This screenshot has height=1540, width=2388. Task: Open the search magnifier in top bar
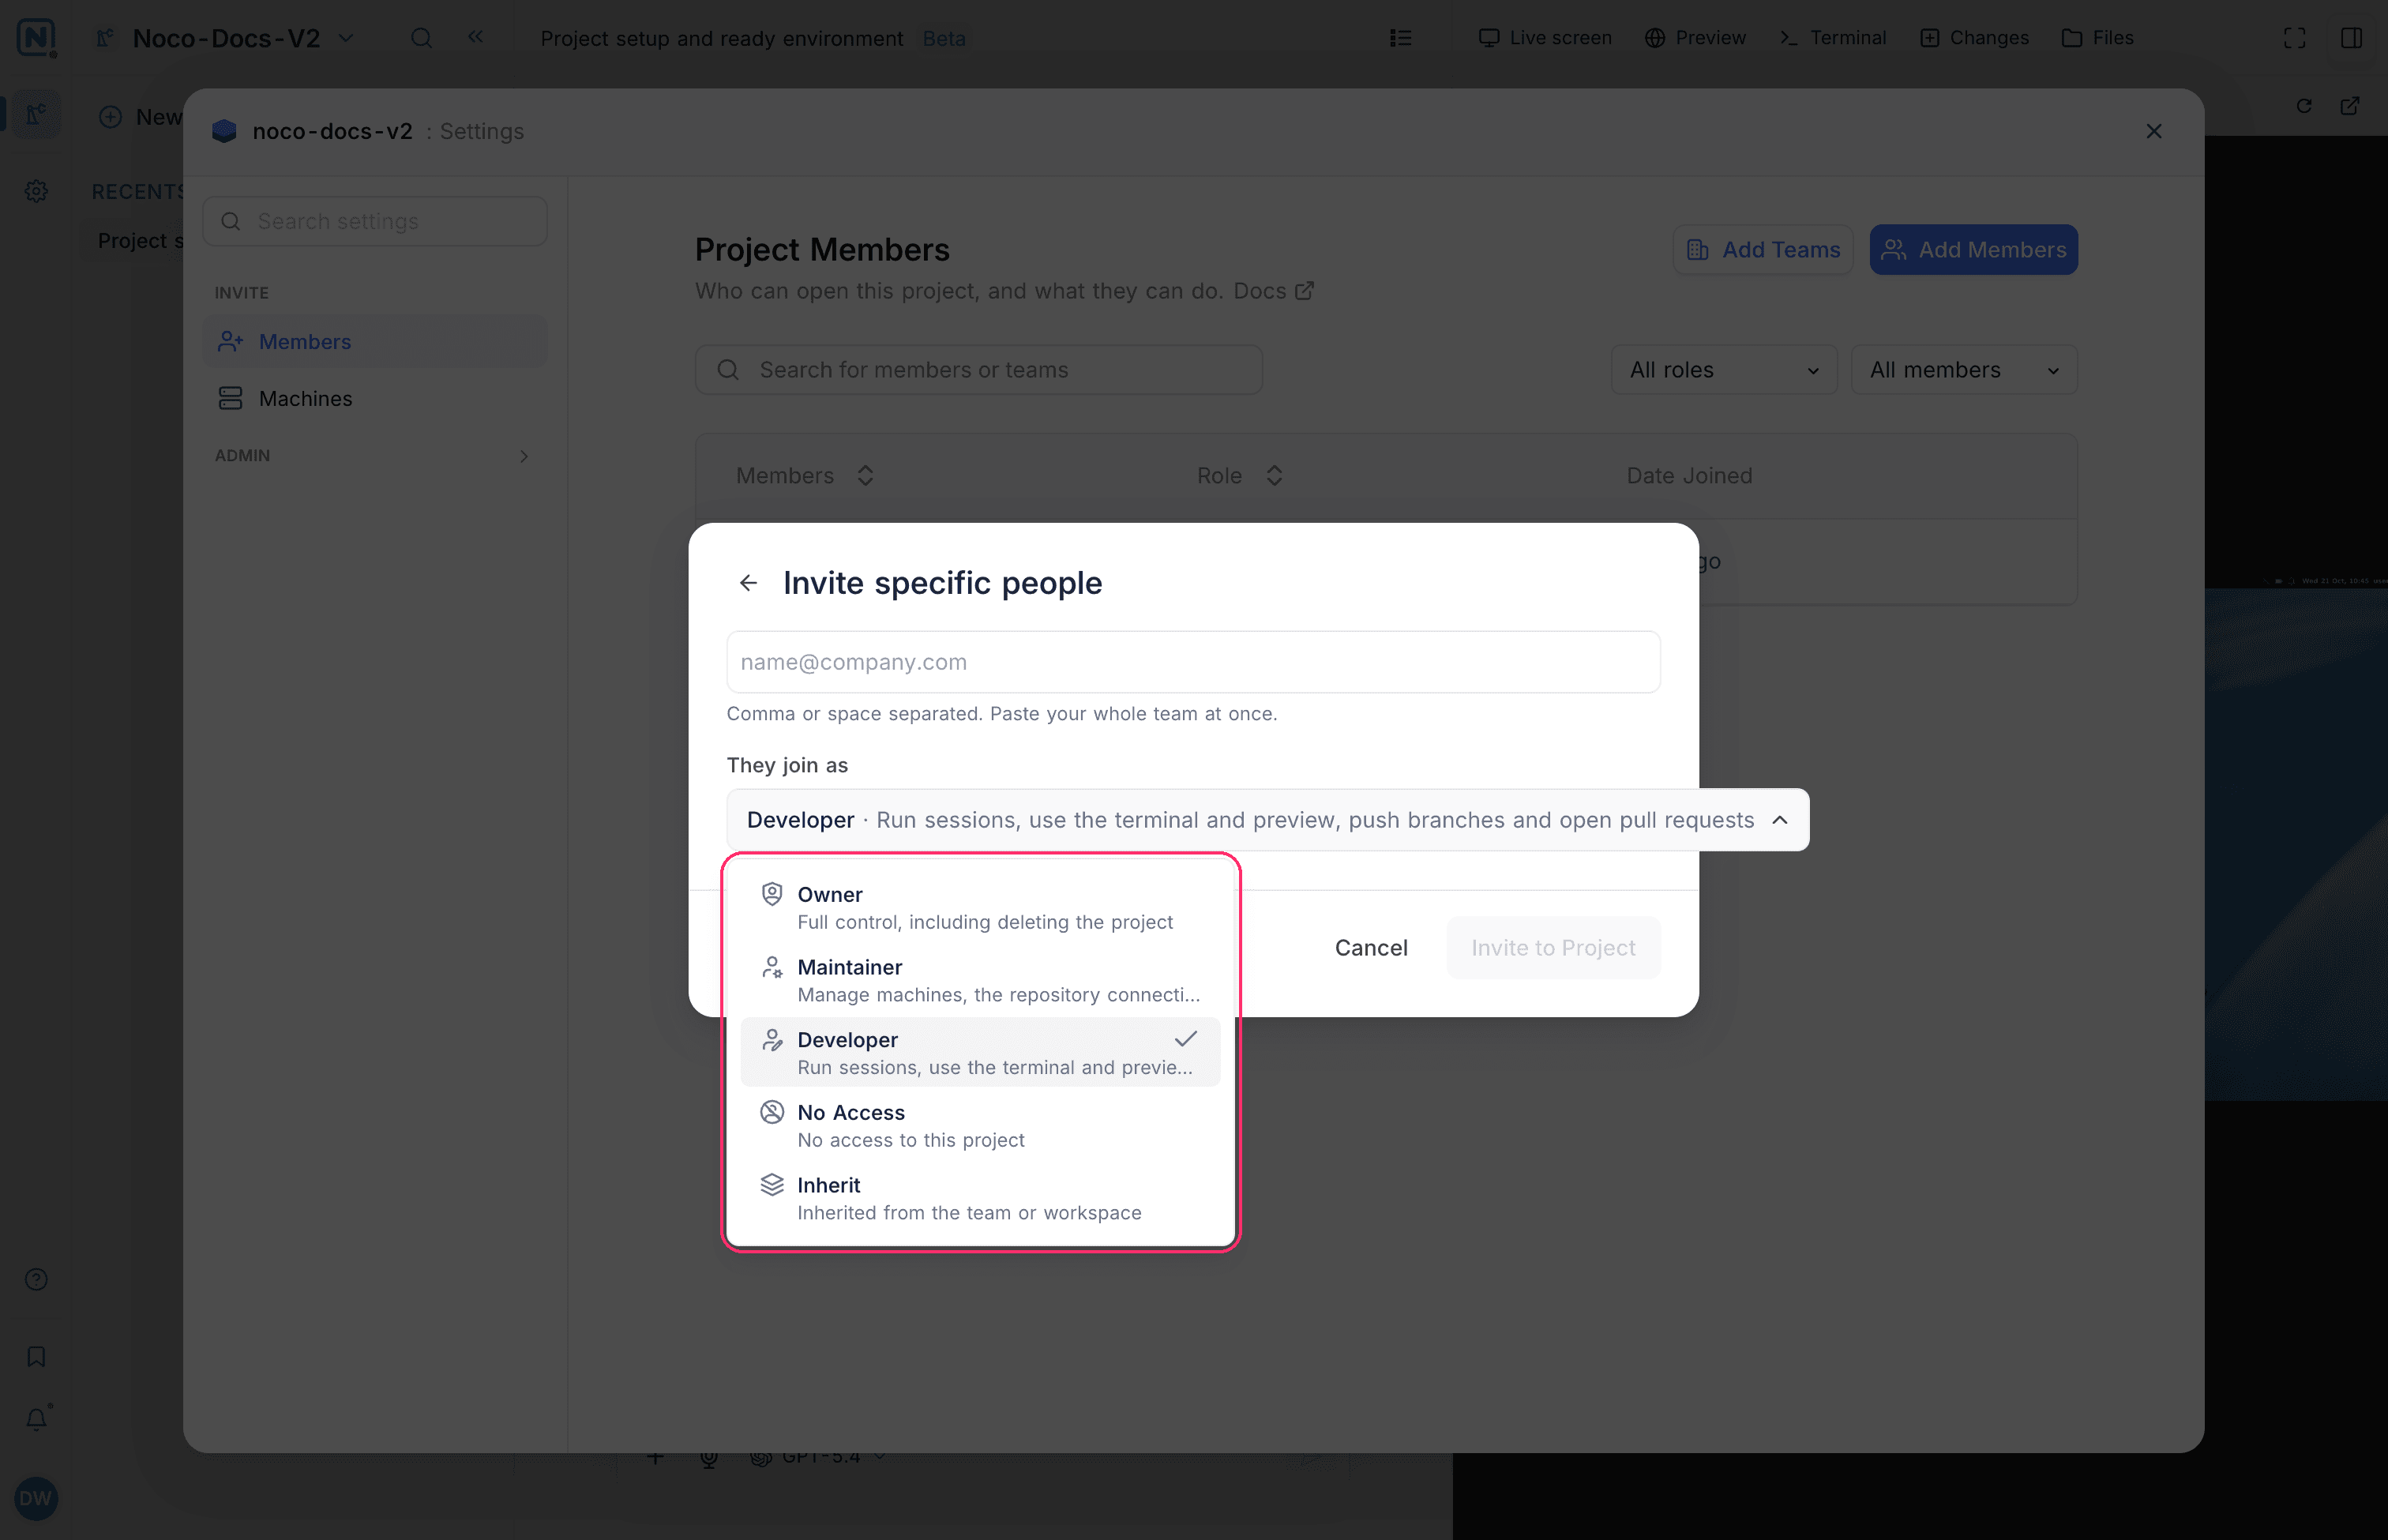422,38
